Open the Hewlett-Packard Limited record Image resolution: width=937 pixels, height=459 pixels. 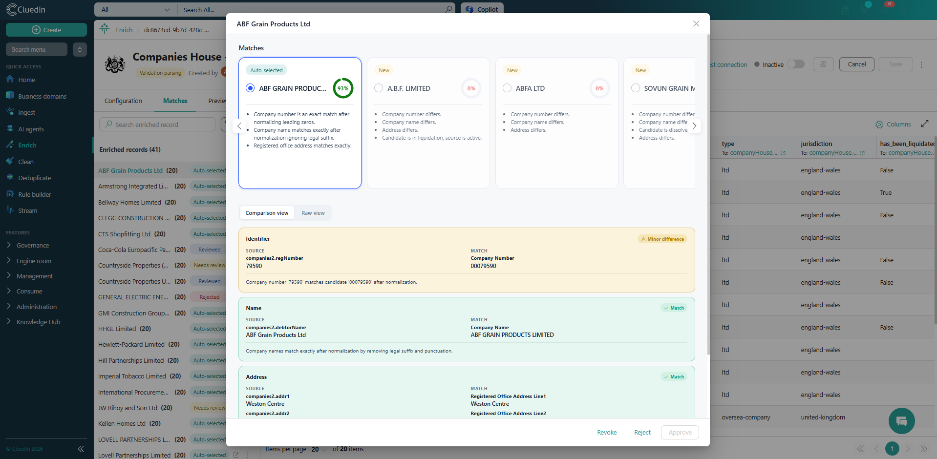coord(131,344)
